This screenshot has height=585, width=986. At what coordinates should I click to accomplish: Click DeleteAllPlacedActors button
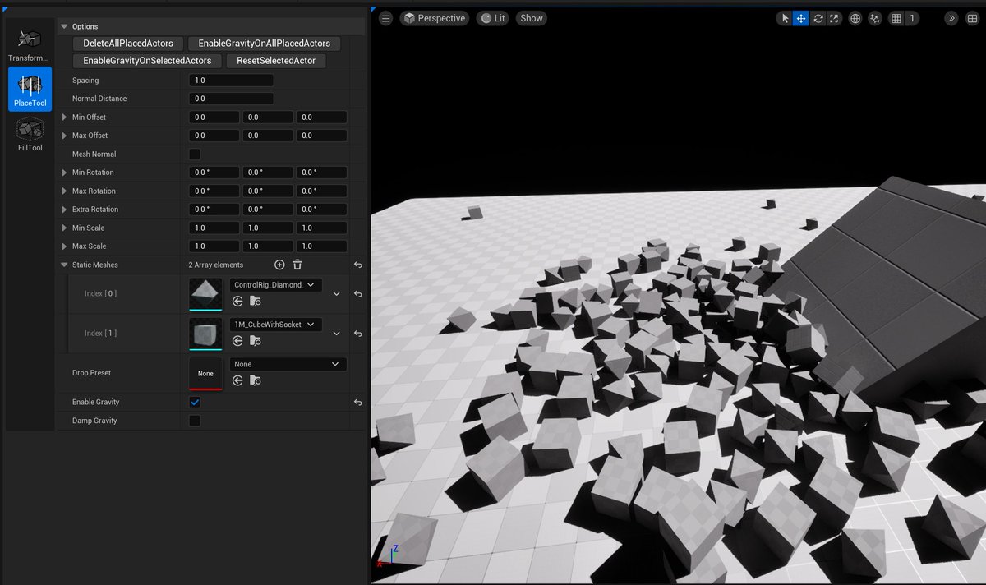(128, 43)
